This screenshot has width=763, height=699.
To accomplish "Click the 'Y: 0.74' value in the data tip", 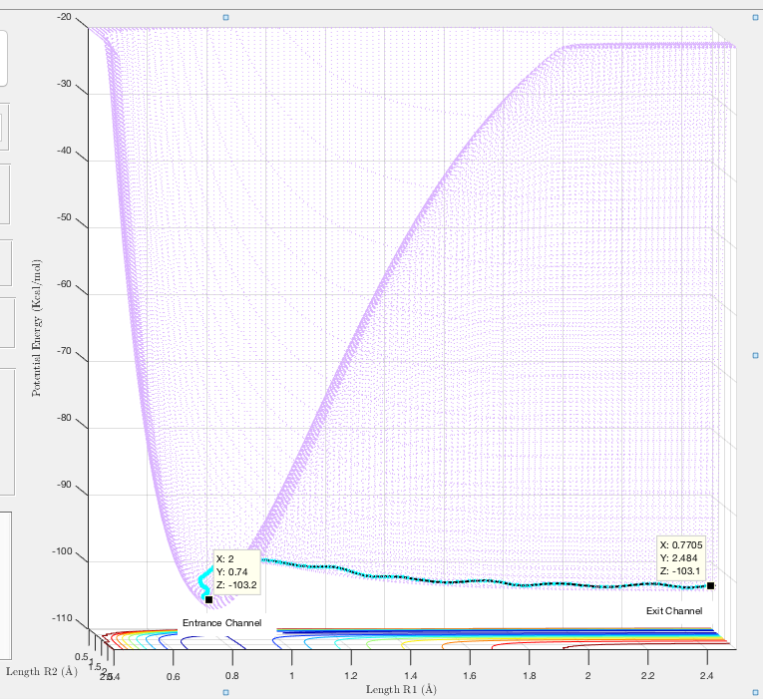I will coord(232,572).
